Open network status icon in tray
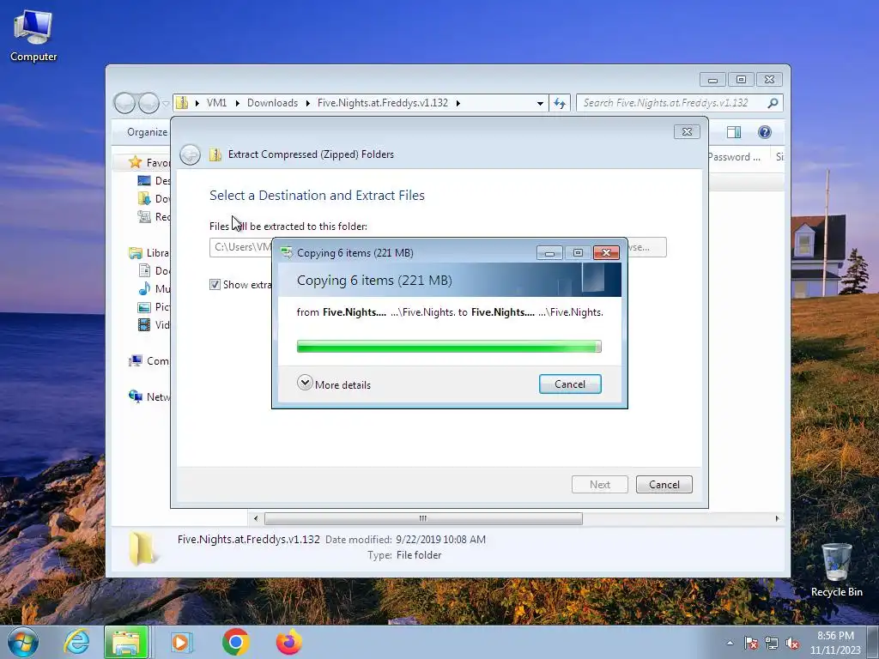 coord(772,643)
